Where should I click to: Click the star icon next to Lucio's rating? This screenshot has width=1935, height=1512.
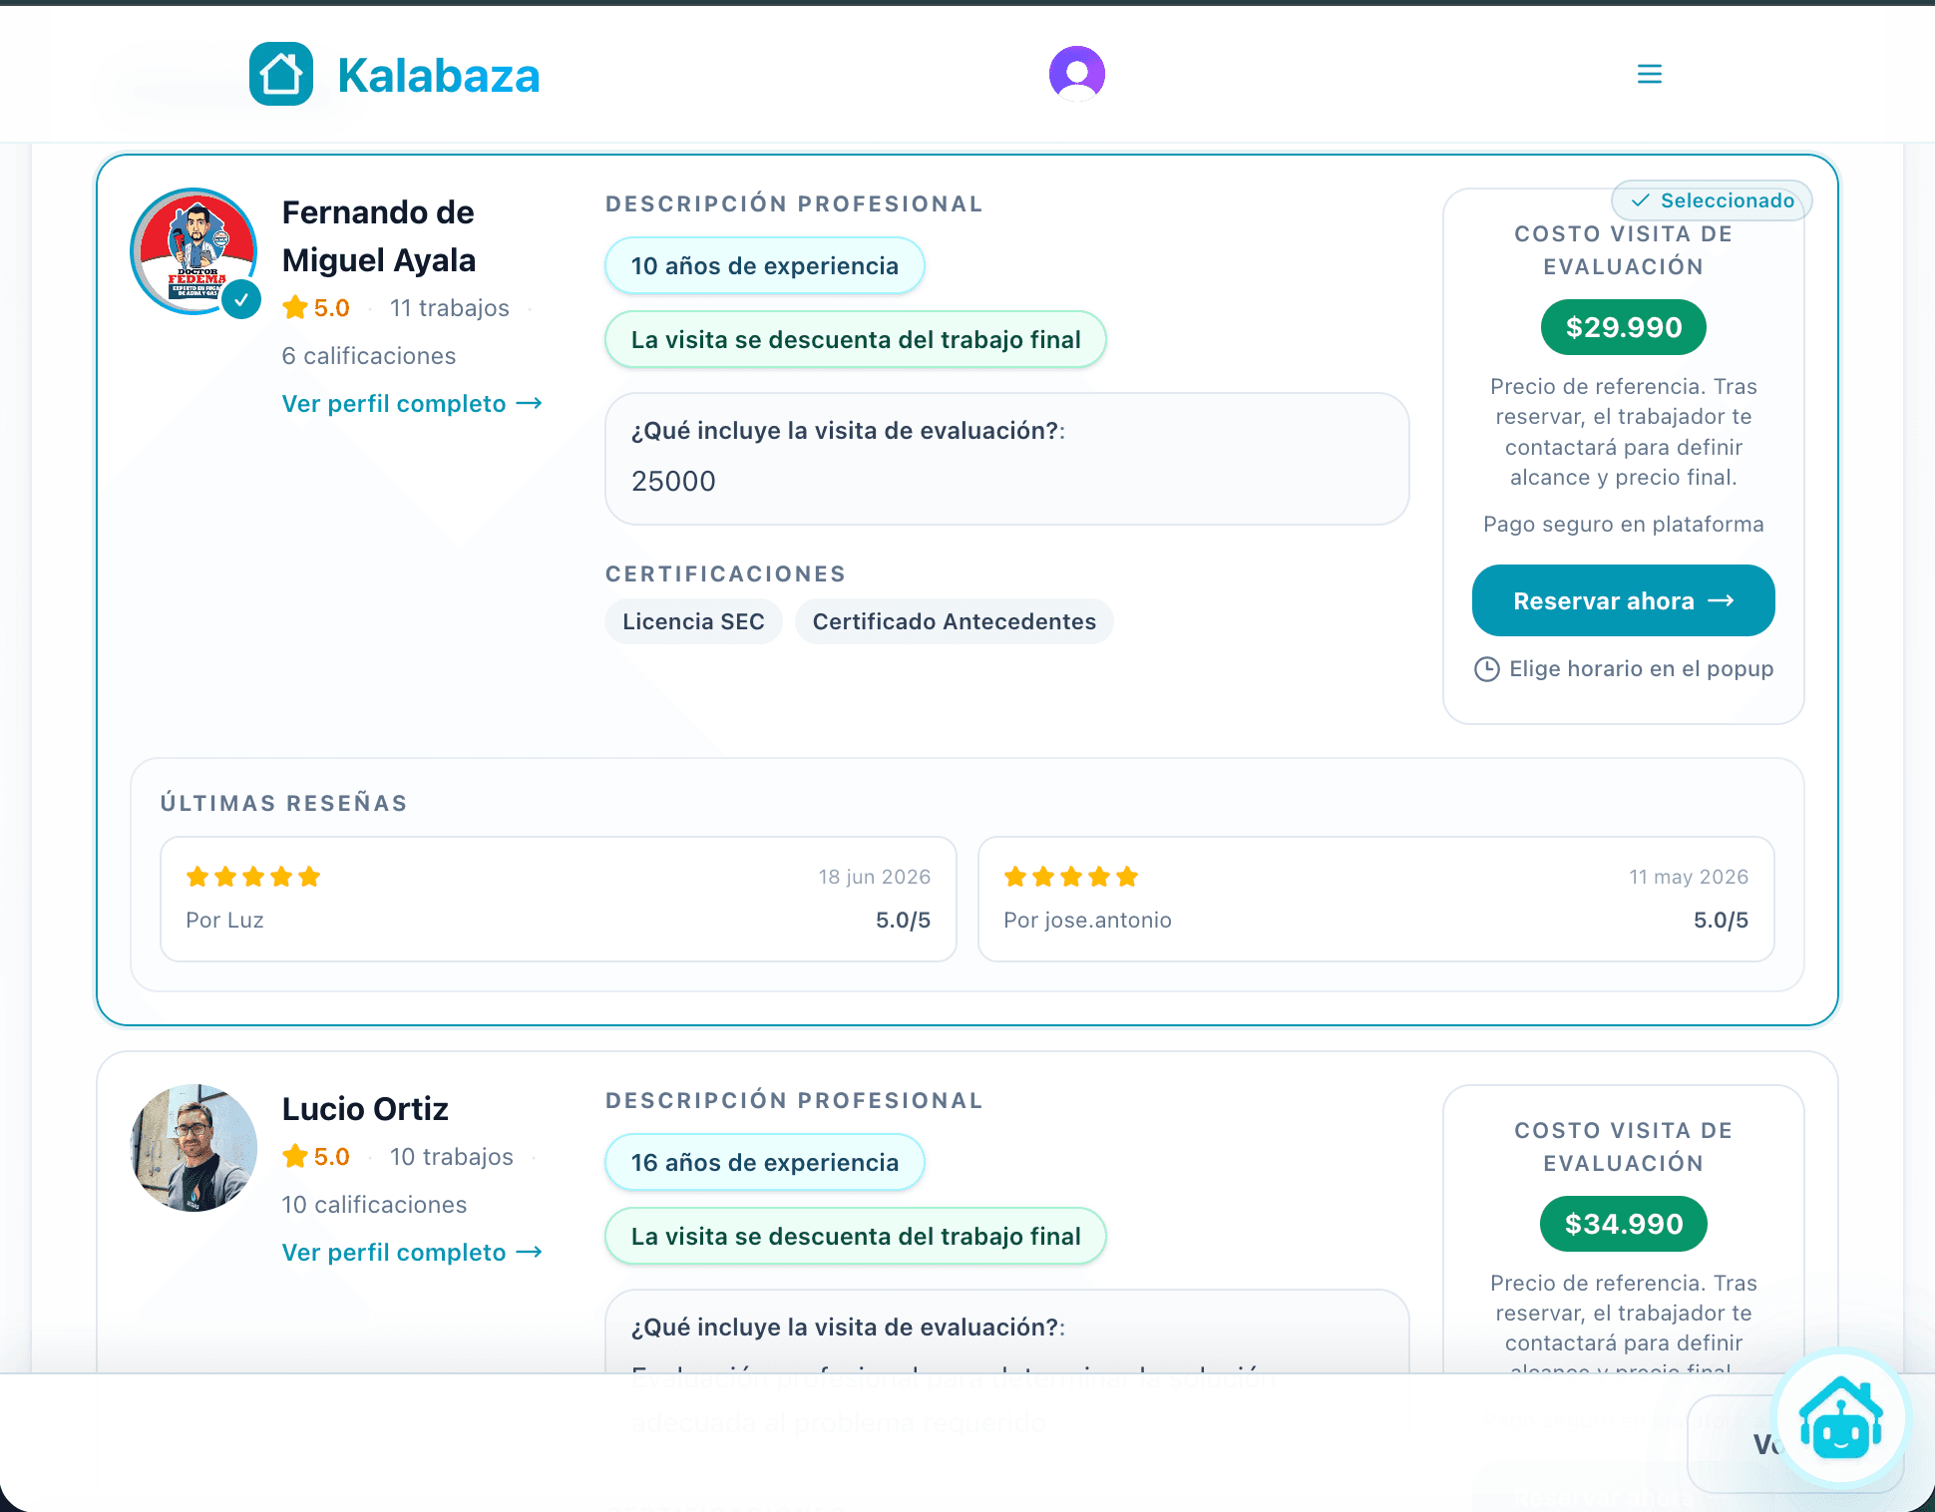coord(295,1156)
